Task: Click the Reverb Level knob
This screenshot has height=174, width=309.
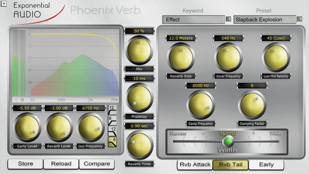Action: pyautogui.click(x=59, y=127)
